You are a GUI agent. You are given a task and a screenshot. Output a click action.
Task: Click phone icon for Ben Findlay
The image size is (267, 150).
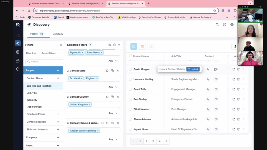[208, 99]
